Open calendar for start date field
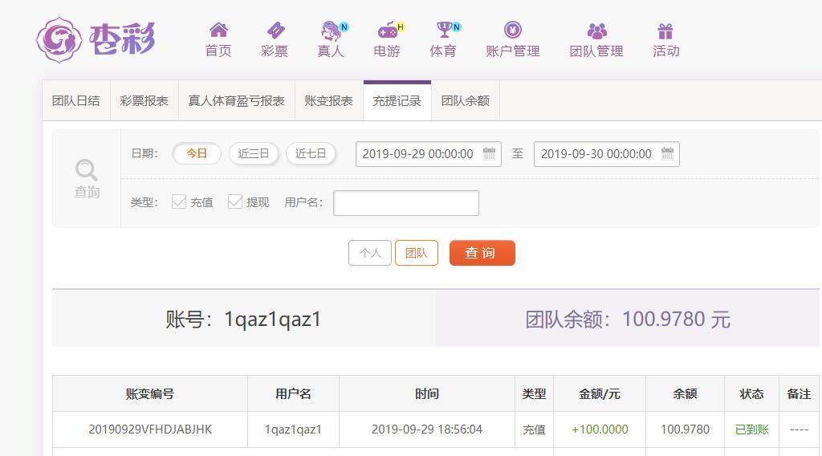822x456 pixels. coord(489,153)
